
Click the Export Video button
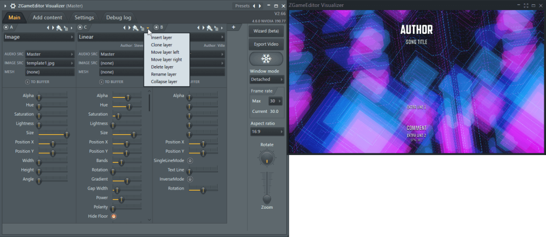[x=267, y=44]
